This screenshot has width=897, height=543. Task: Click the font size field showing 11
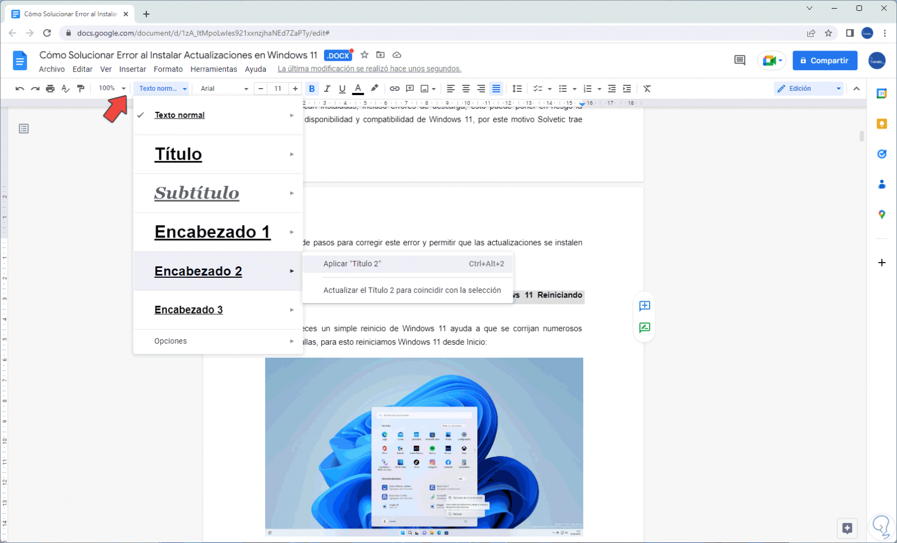click(278, 89)
